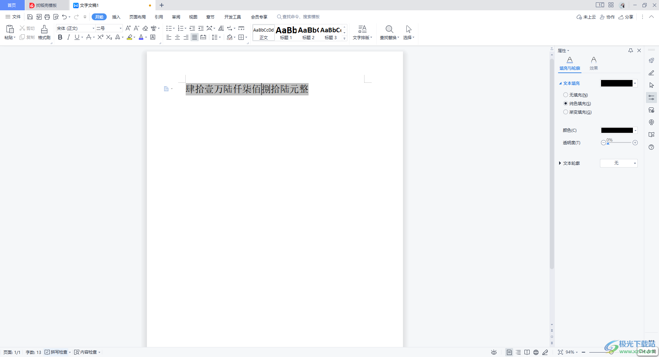Click the Share button
The image size is (659, 357).
click(626, 17)
